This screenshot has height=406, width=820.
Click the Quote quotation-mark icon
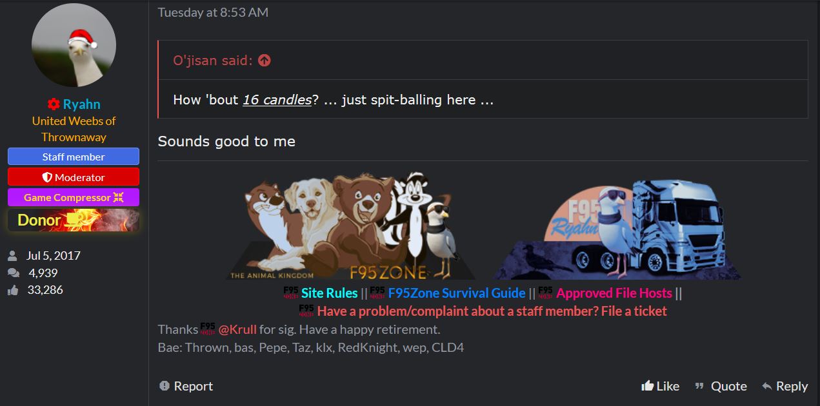(699, 386)
